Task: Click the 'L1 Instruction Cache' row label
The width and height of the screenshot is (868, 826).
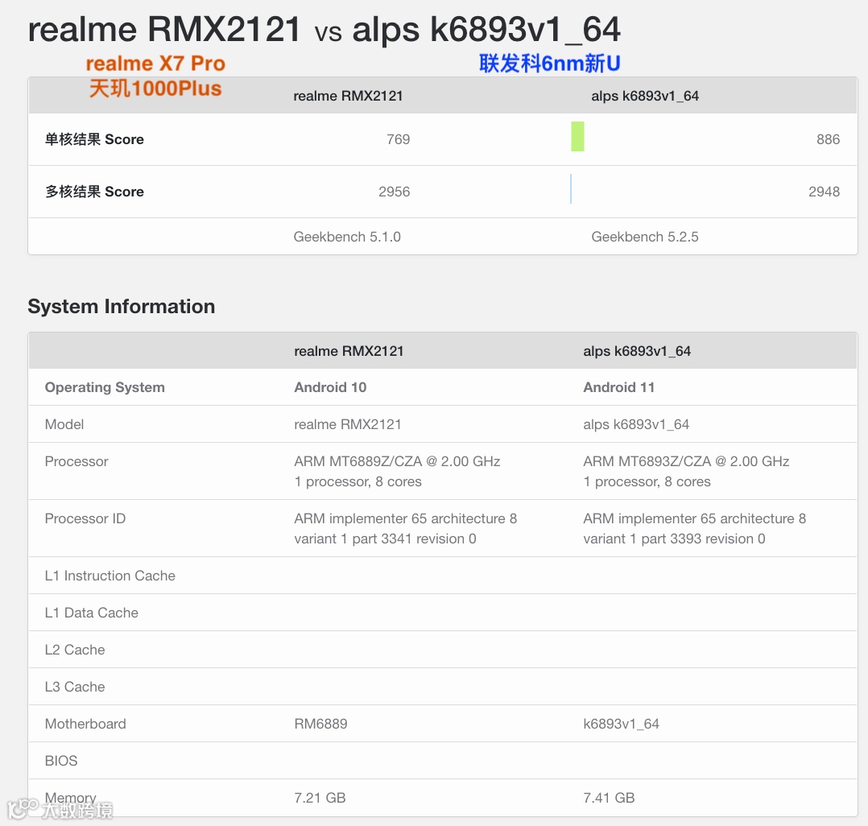Action: (x=110, y=576)
